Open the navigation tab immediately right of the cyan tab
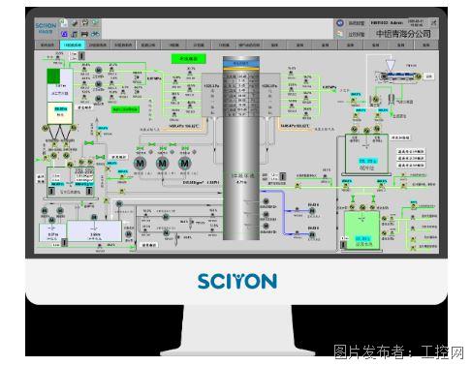Image resolution: width=471 pixels, height=366 pixels. click(x=98, y=45)
